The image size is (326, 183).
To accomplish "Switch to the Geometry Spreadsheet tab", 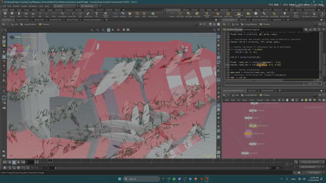I will (92, 20).
